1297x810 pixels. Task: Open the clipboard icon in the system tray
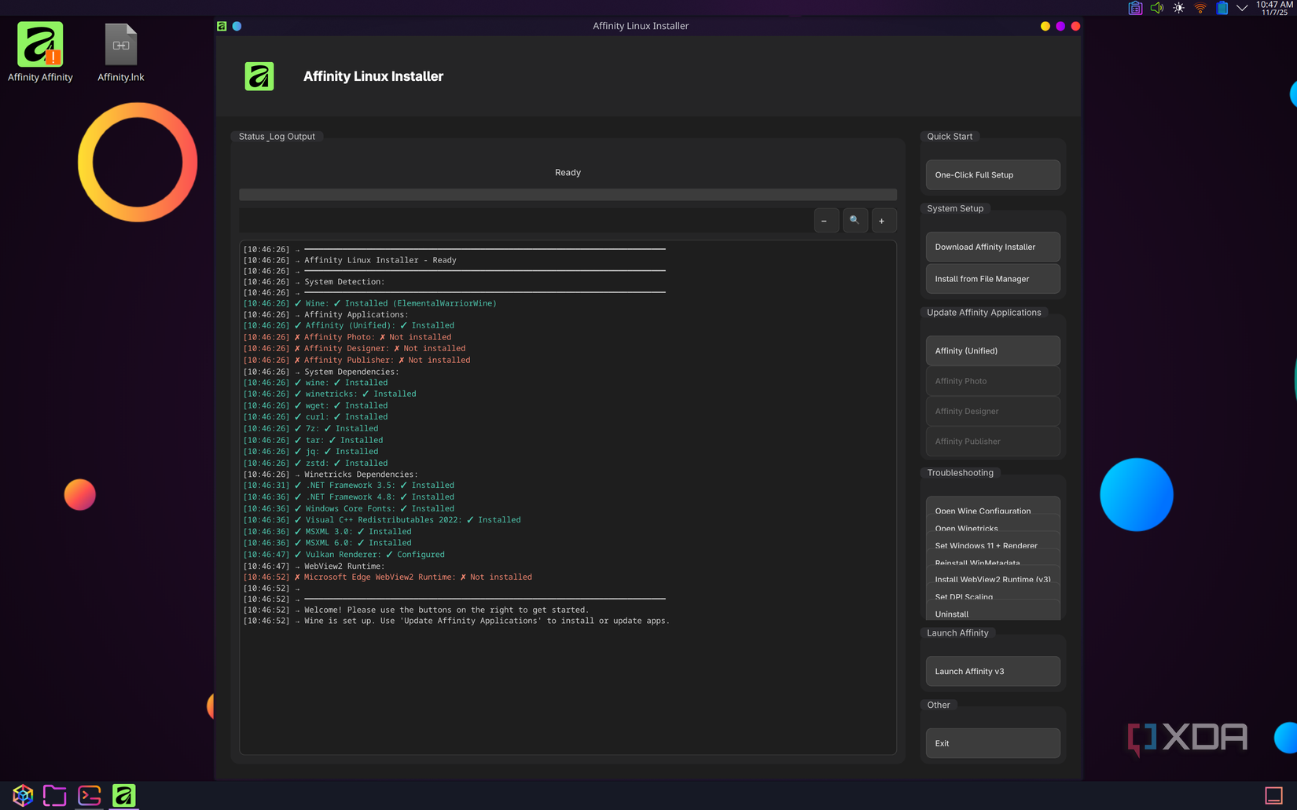[x=1134, y=8]
